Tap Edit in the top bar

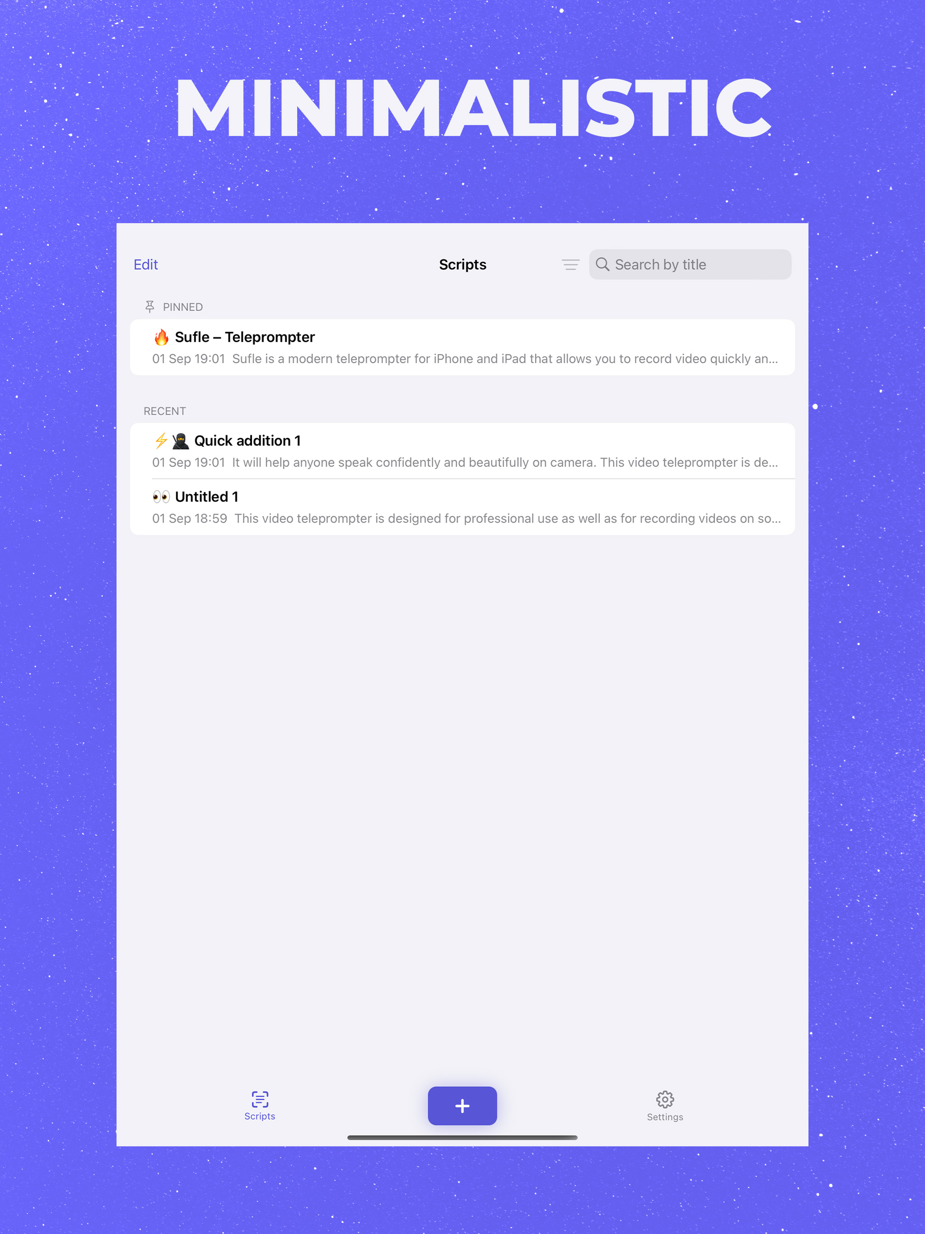point(145,264)
